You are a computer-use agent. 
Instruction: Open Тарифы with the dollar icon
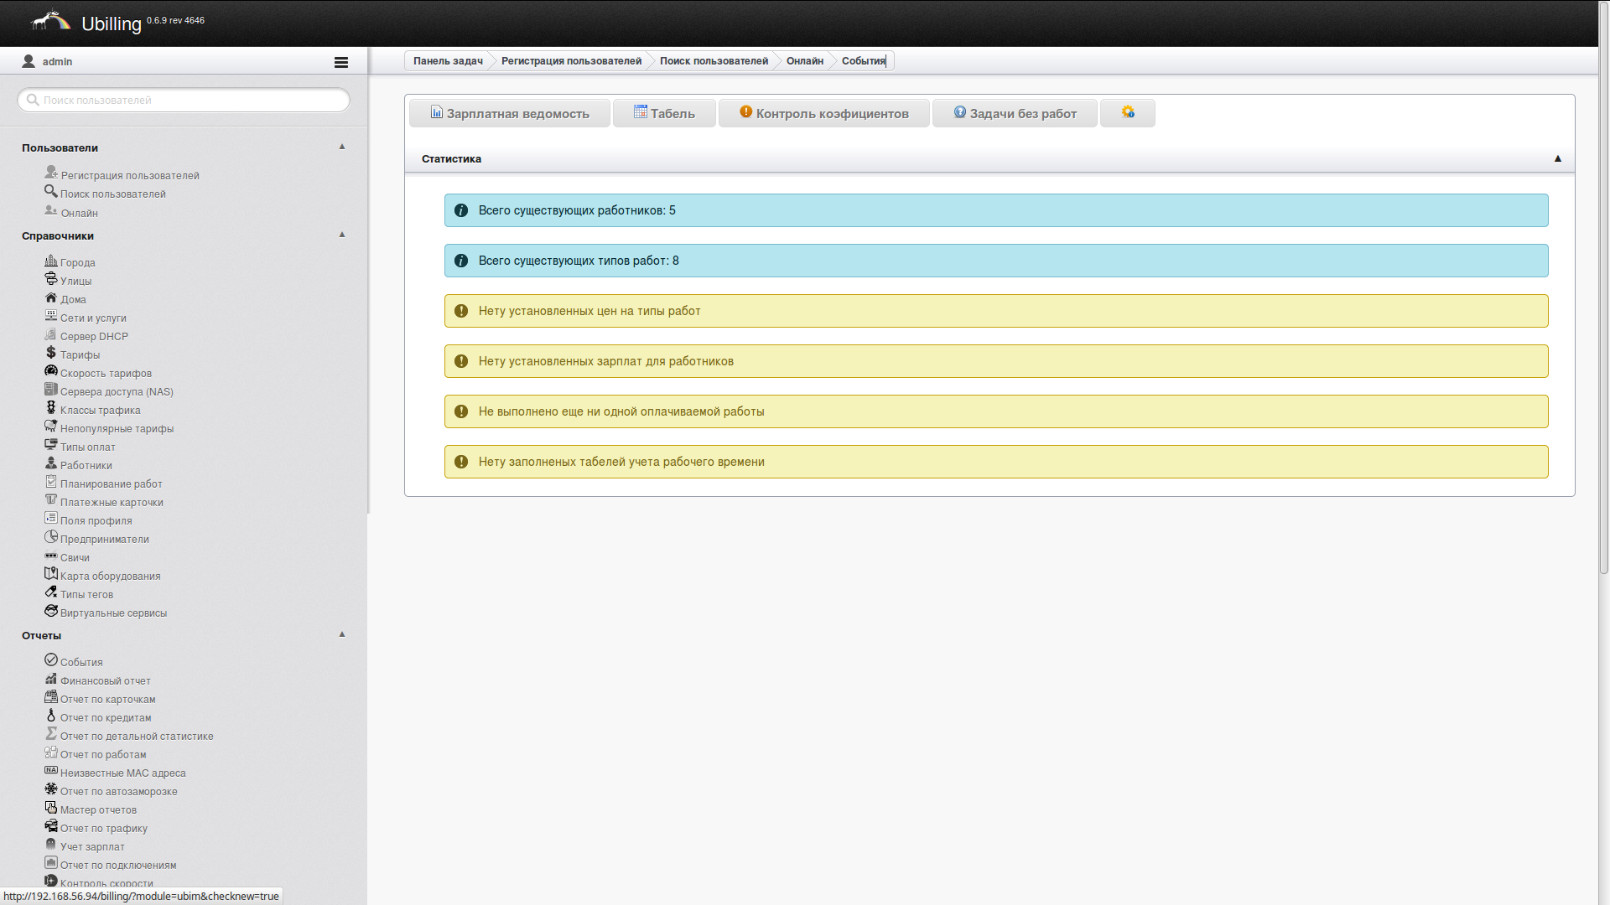(51, 353)
